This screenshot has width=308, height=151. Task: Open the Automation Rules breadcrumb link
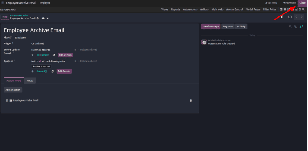click(x=19, y=16)
